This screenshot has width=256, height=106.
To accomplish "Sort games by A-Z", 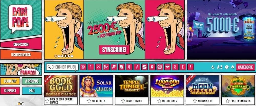I will point(220,67).
